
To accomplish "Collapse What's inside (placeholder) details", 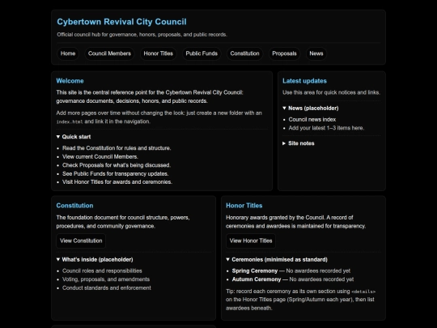I will point(95,260).
